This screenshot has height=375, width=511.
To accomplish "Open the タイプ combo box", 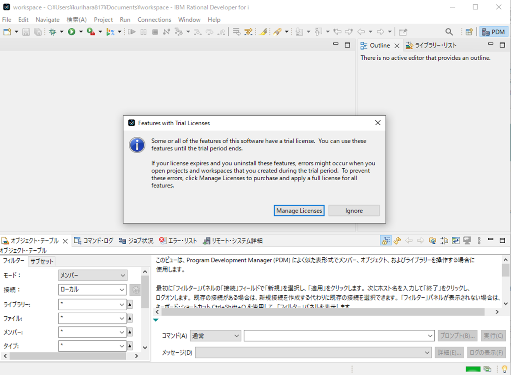I will [x=92, y=346].
